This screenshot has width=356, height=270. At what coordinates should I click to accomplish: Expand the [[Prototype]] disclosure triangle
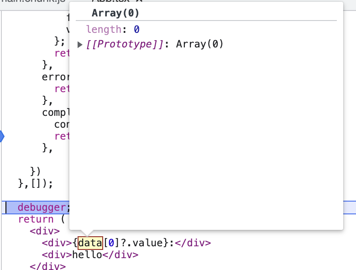pos(80,45)
